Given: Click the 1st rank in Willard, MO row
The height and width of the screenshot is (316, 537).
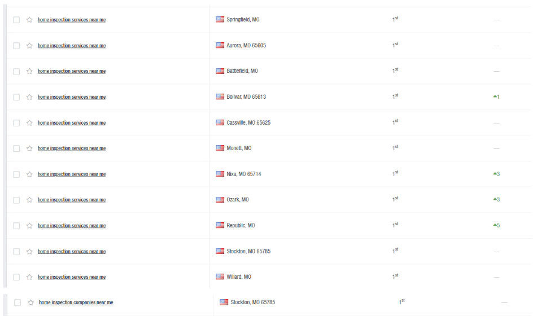Looking at the screenshot, I should point(395,276).
